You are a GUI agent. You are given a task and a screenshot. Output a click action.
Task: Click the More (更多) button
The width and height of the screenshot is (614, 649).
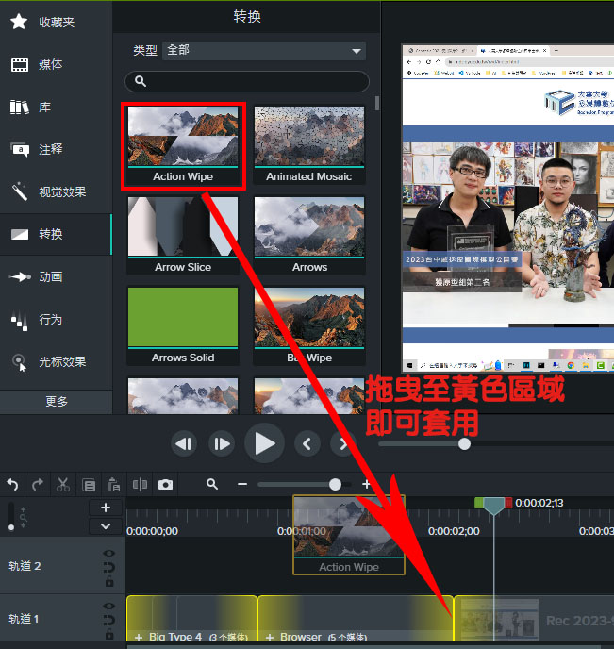pyautogui.click(x=57, y=402)
